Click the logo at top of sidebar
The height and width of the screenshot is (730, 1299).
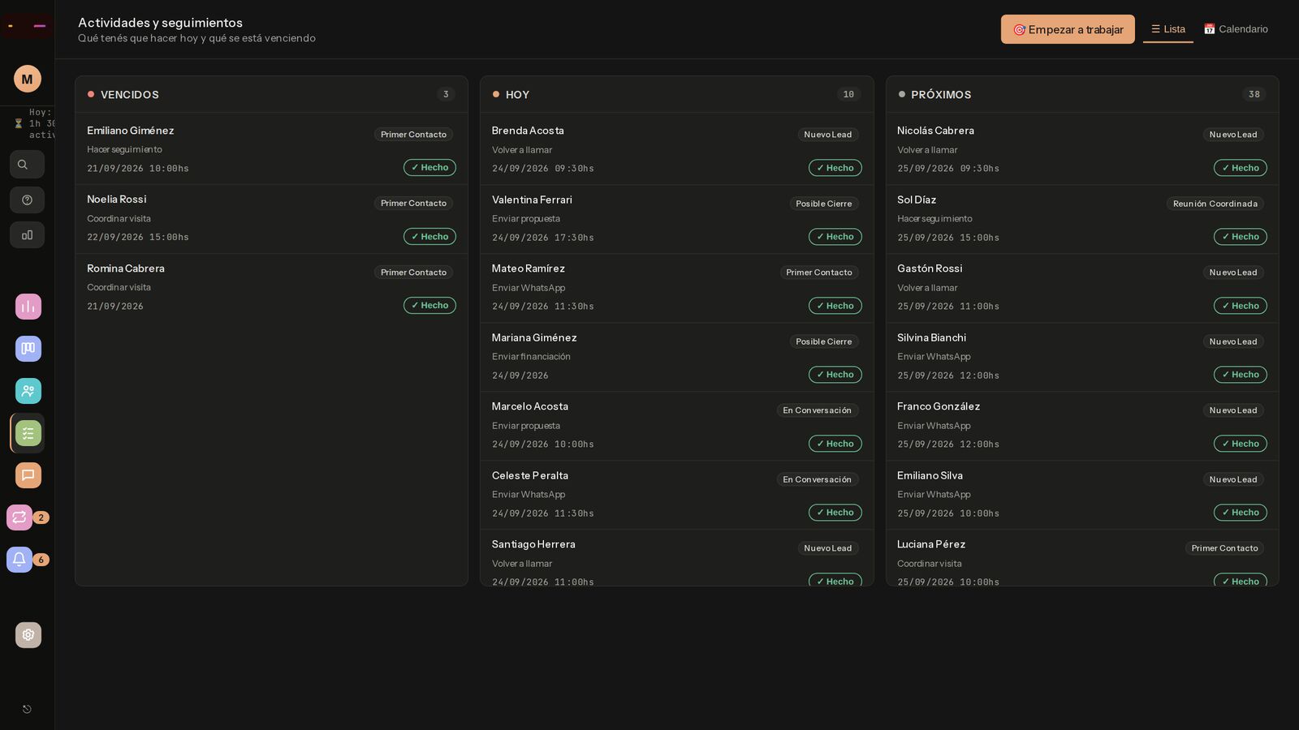pyautogui.click(x=27, y=26)
